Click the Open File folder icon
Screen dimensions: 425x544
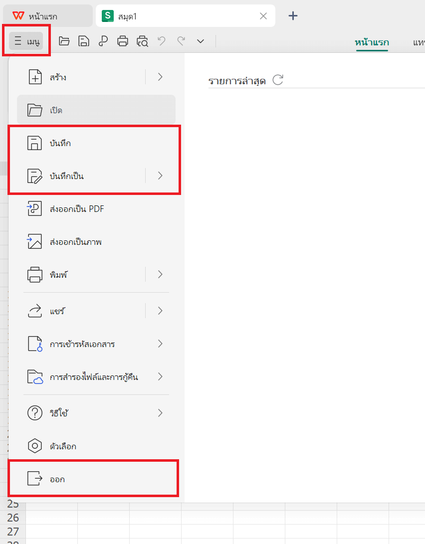64,41
